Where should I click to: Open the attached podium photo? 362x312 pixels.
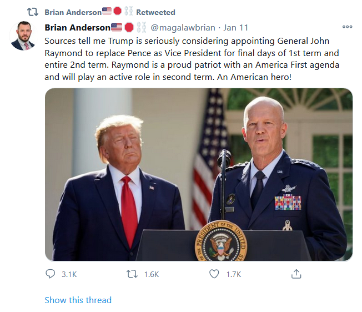click(x=199, y=175)
